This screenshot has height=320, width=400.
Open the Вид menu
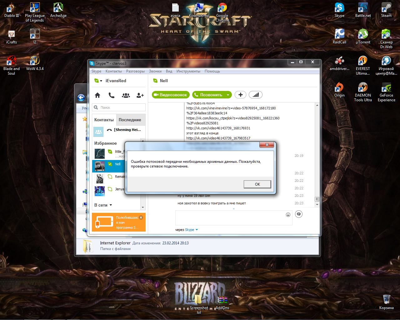169,71
